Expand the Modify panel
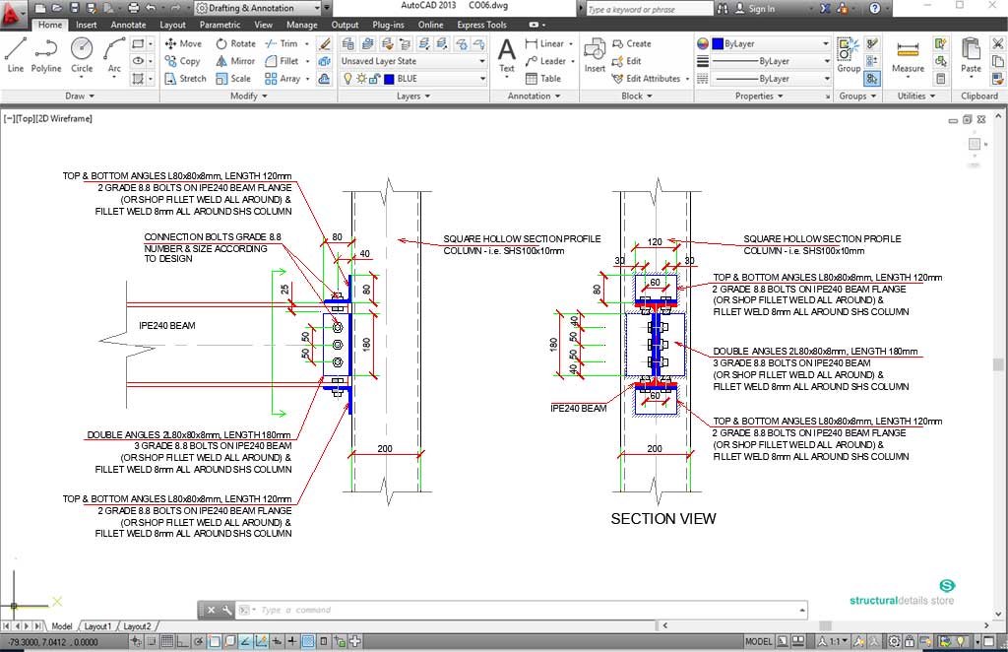The width and height of the screenshot is (1008, 652). 249,96
